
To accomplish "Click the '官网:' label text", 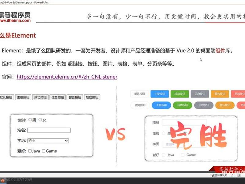I will pyautogui.click(x=8, y=77).
